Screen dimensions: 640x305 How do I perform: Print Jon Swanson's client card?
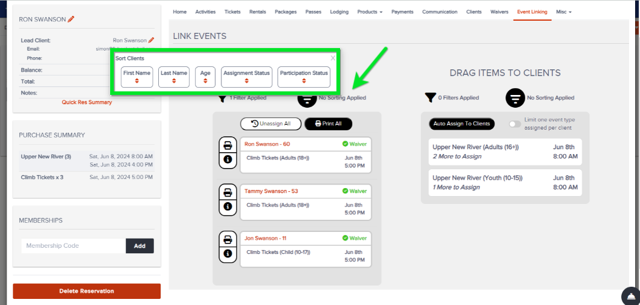pyautogui.click(x=228, y=239)
